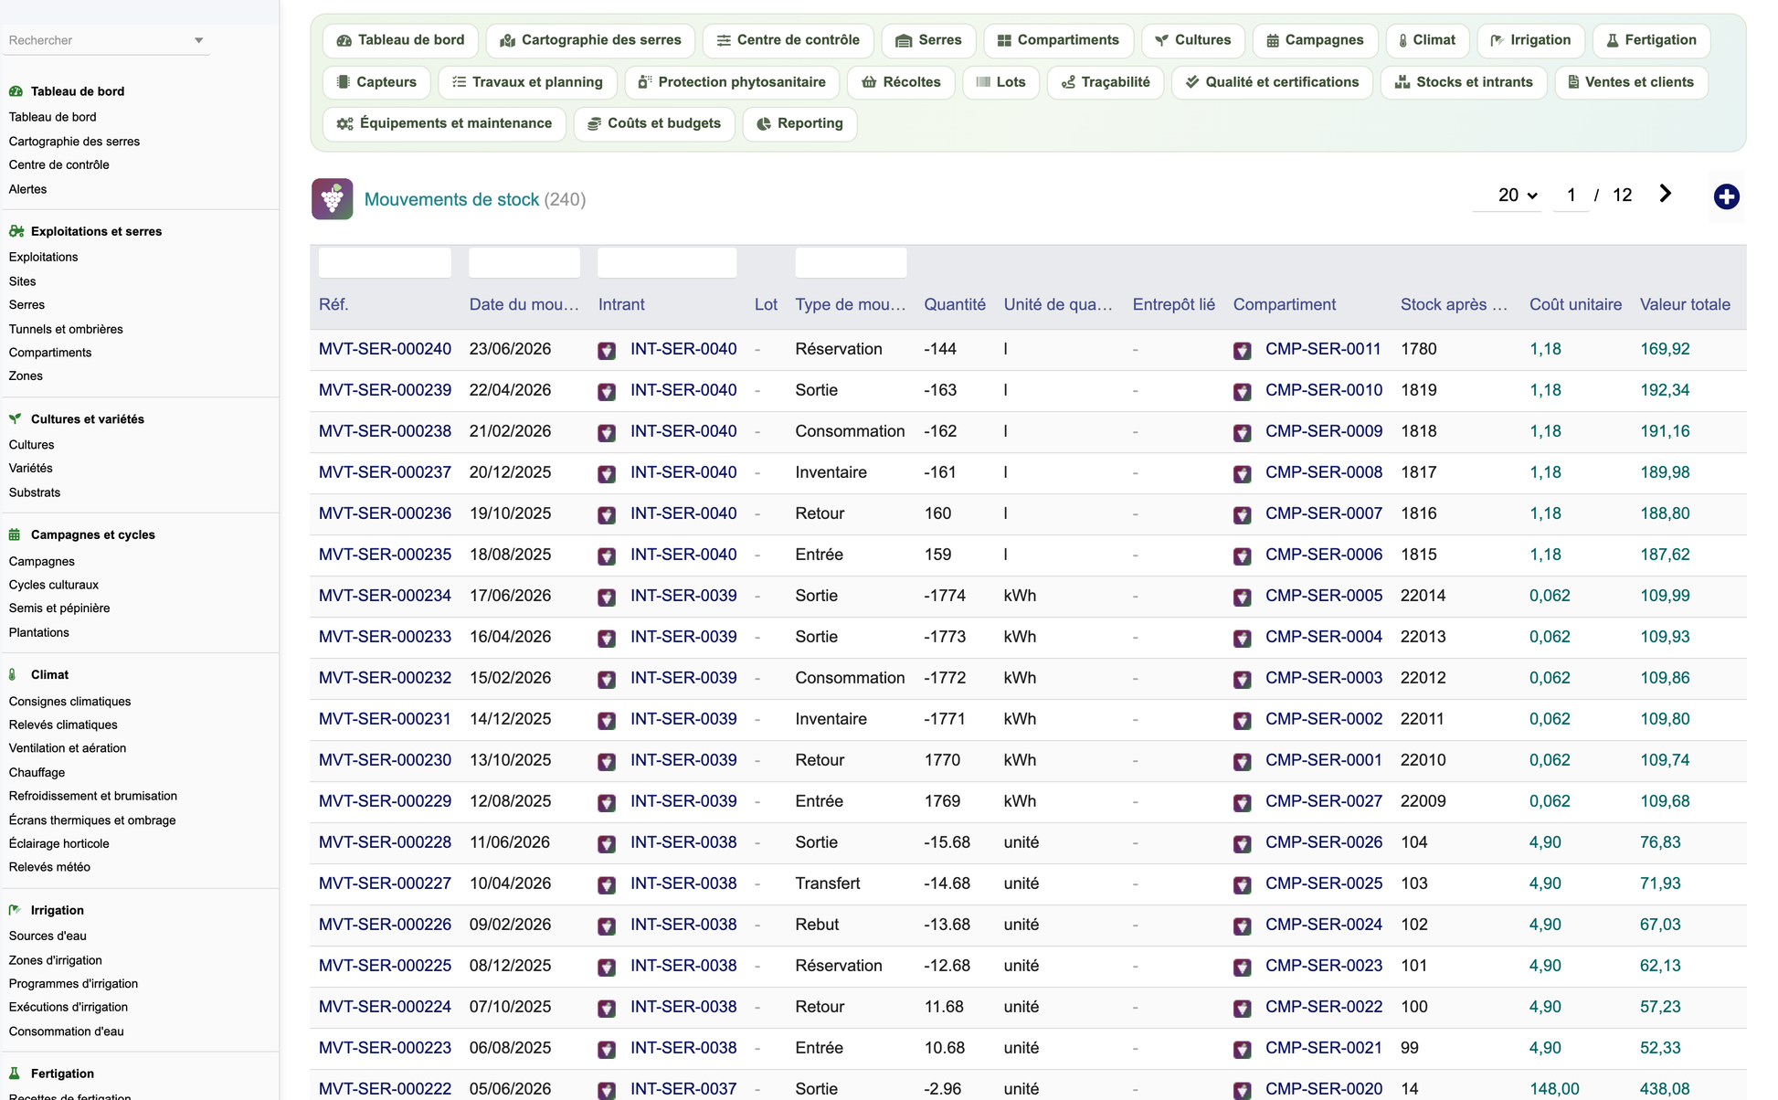This screenshot has width=1778, height=1100.
Task: Open the Capteurs tab
Action: tap(376, 82)
